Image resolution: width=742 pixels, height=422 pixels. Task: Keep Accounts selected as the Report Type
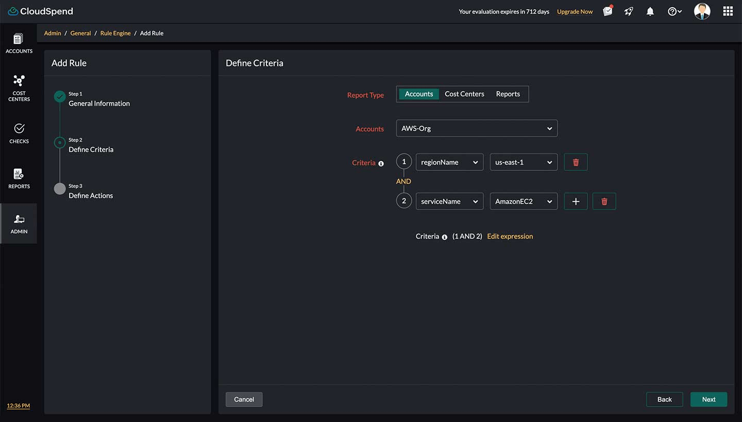[418, 94]
